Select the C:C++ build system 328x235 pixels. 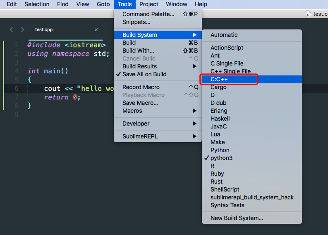[252, 79]
